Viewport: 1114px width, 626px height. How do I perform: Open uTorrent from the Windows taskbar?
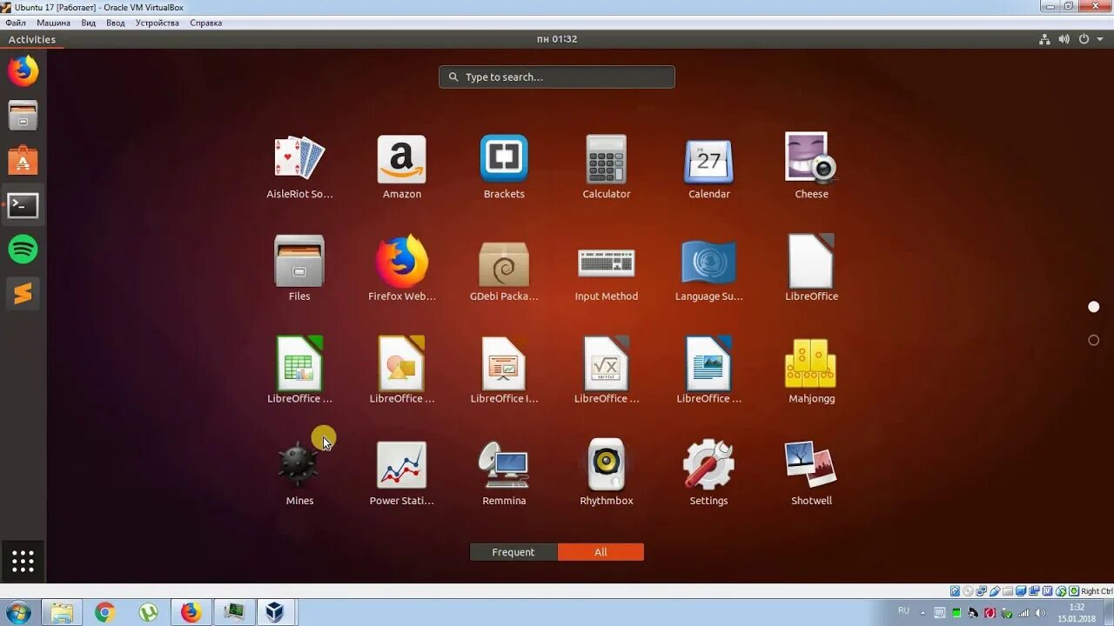(x=148, y=613)
